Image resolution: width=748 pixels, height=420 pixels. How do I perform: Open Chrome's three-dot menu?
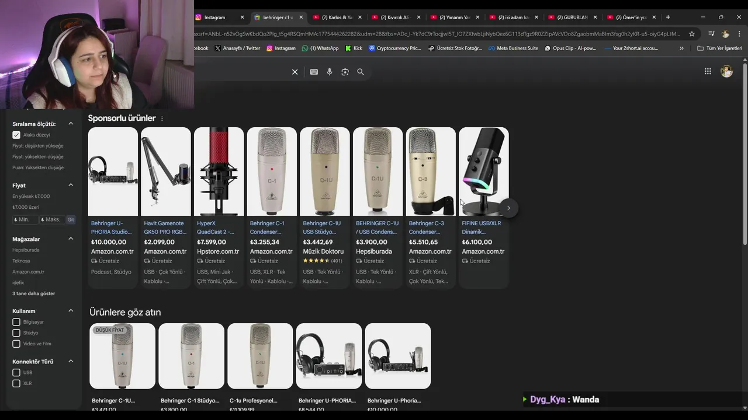point(739,34)
